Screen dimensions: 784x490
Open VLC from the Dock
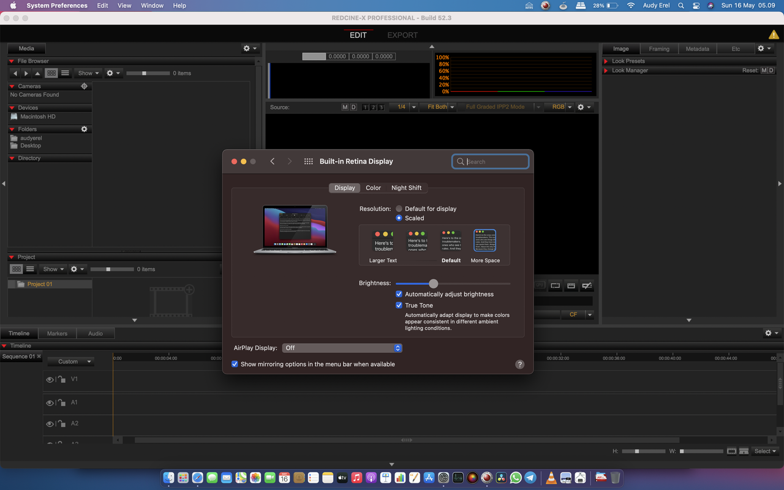[x=551, y=478]
